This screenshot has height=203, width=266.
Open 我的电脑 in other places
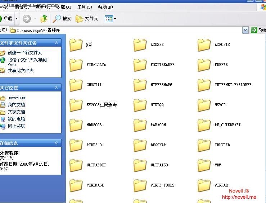(16, 119)
